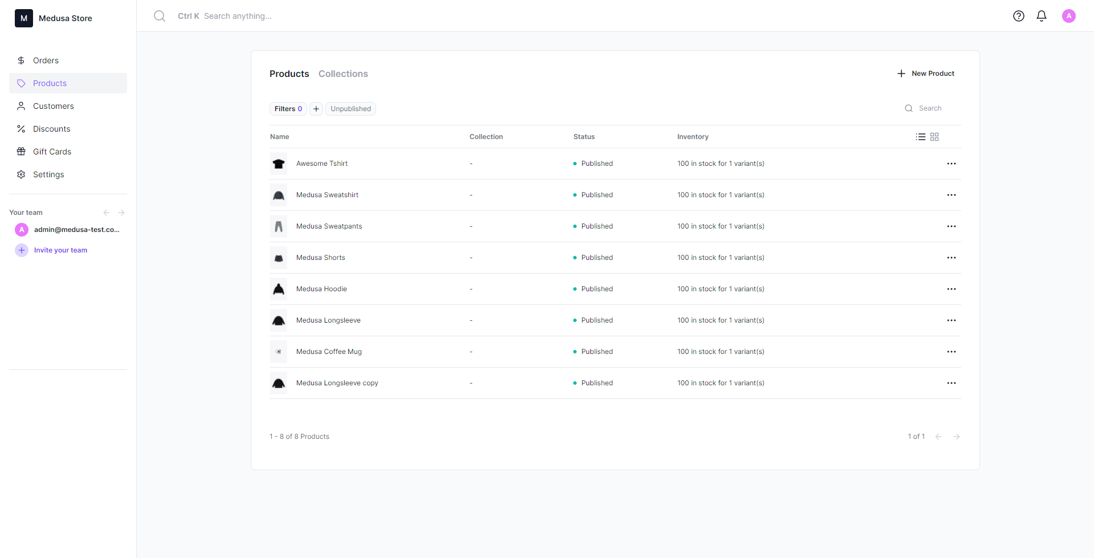The width and height of the screenshot is (1094, 558).
Task: Open row actions for Awesome Tshirt
Action: pyautogui.click(x=951, y=163)
